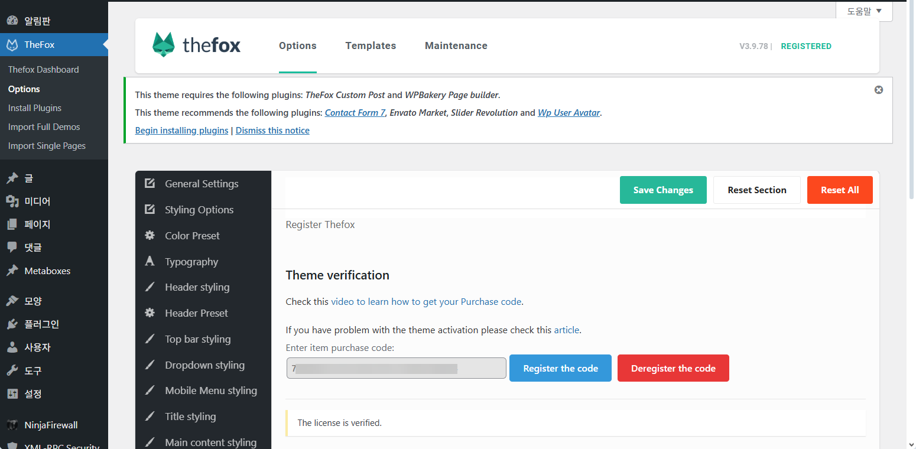Click the user icon next to 사용자

(x=12, y=347)
